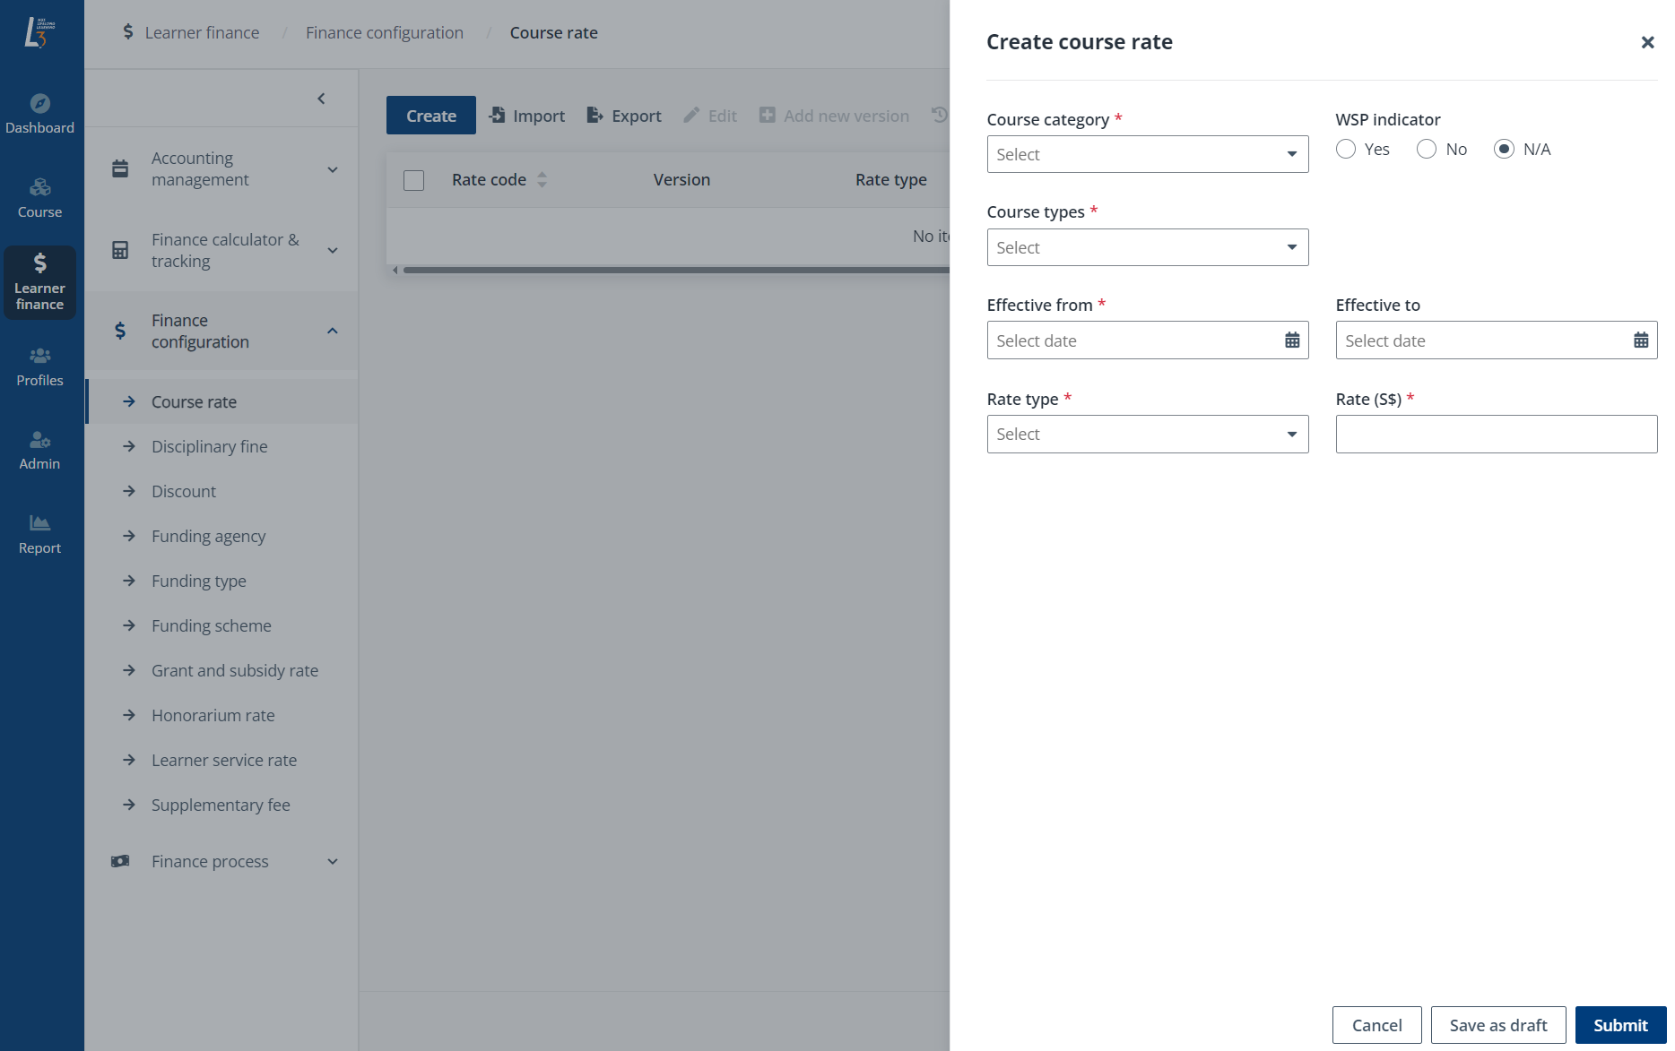This screenshot has height=1051, width=1675.
Task: Open the Report section
Action: [x=39, y=532]
